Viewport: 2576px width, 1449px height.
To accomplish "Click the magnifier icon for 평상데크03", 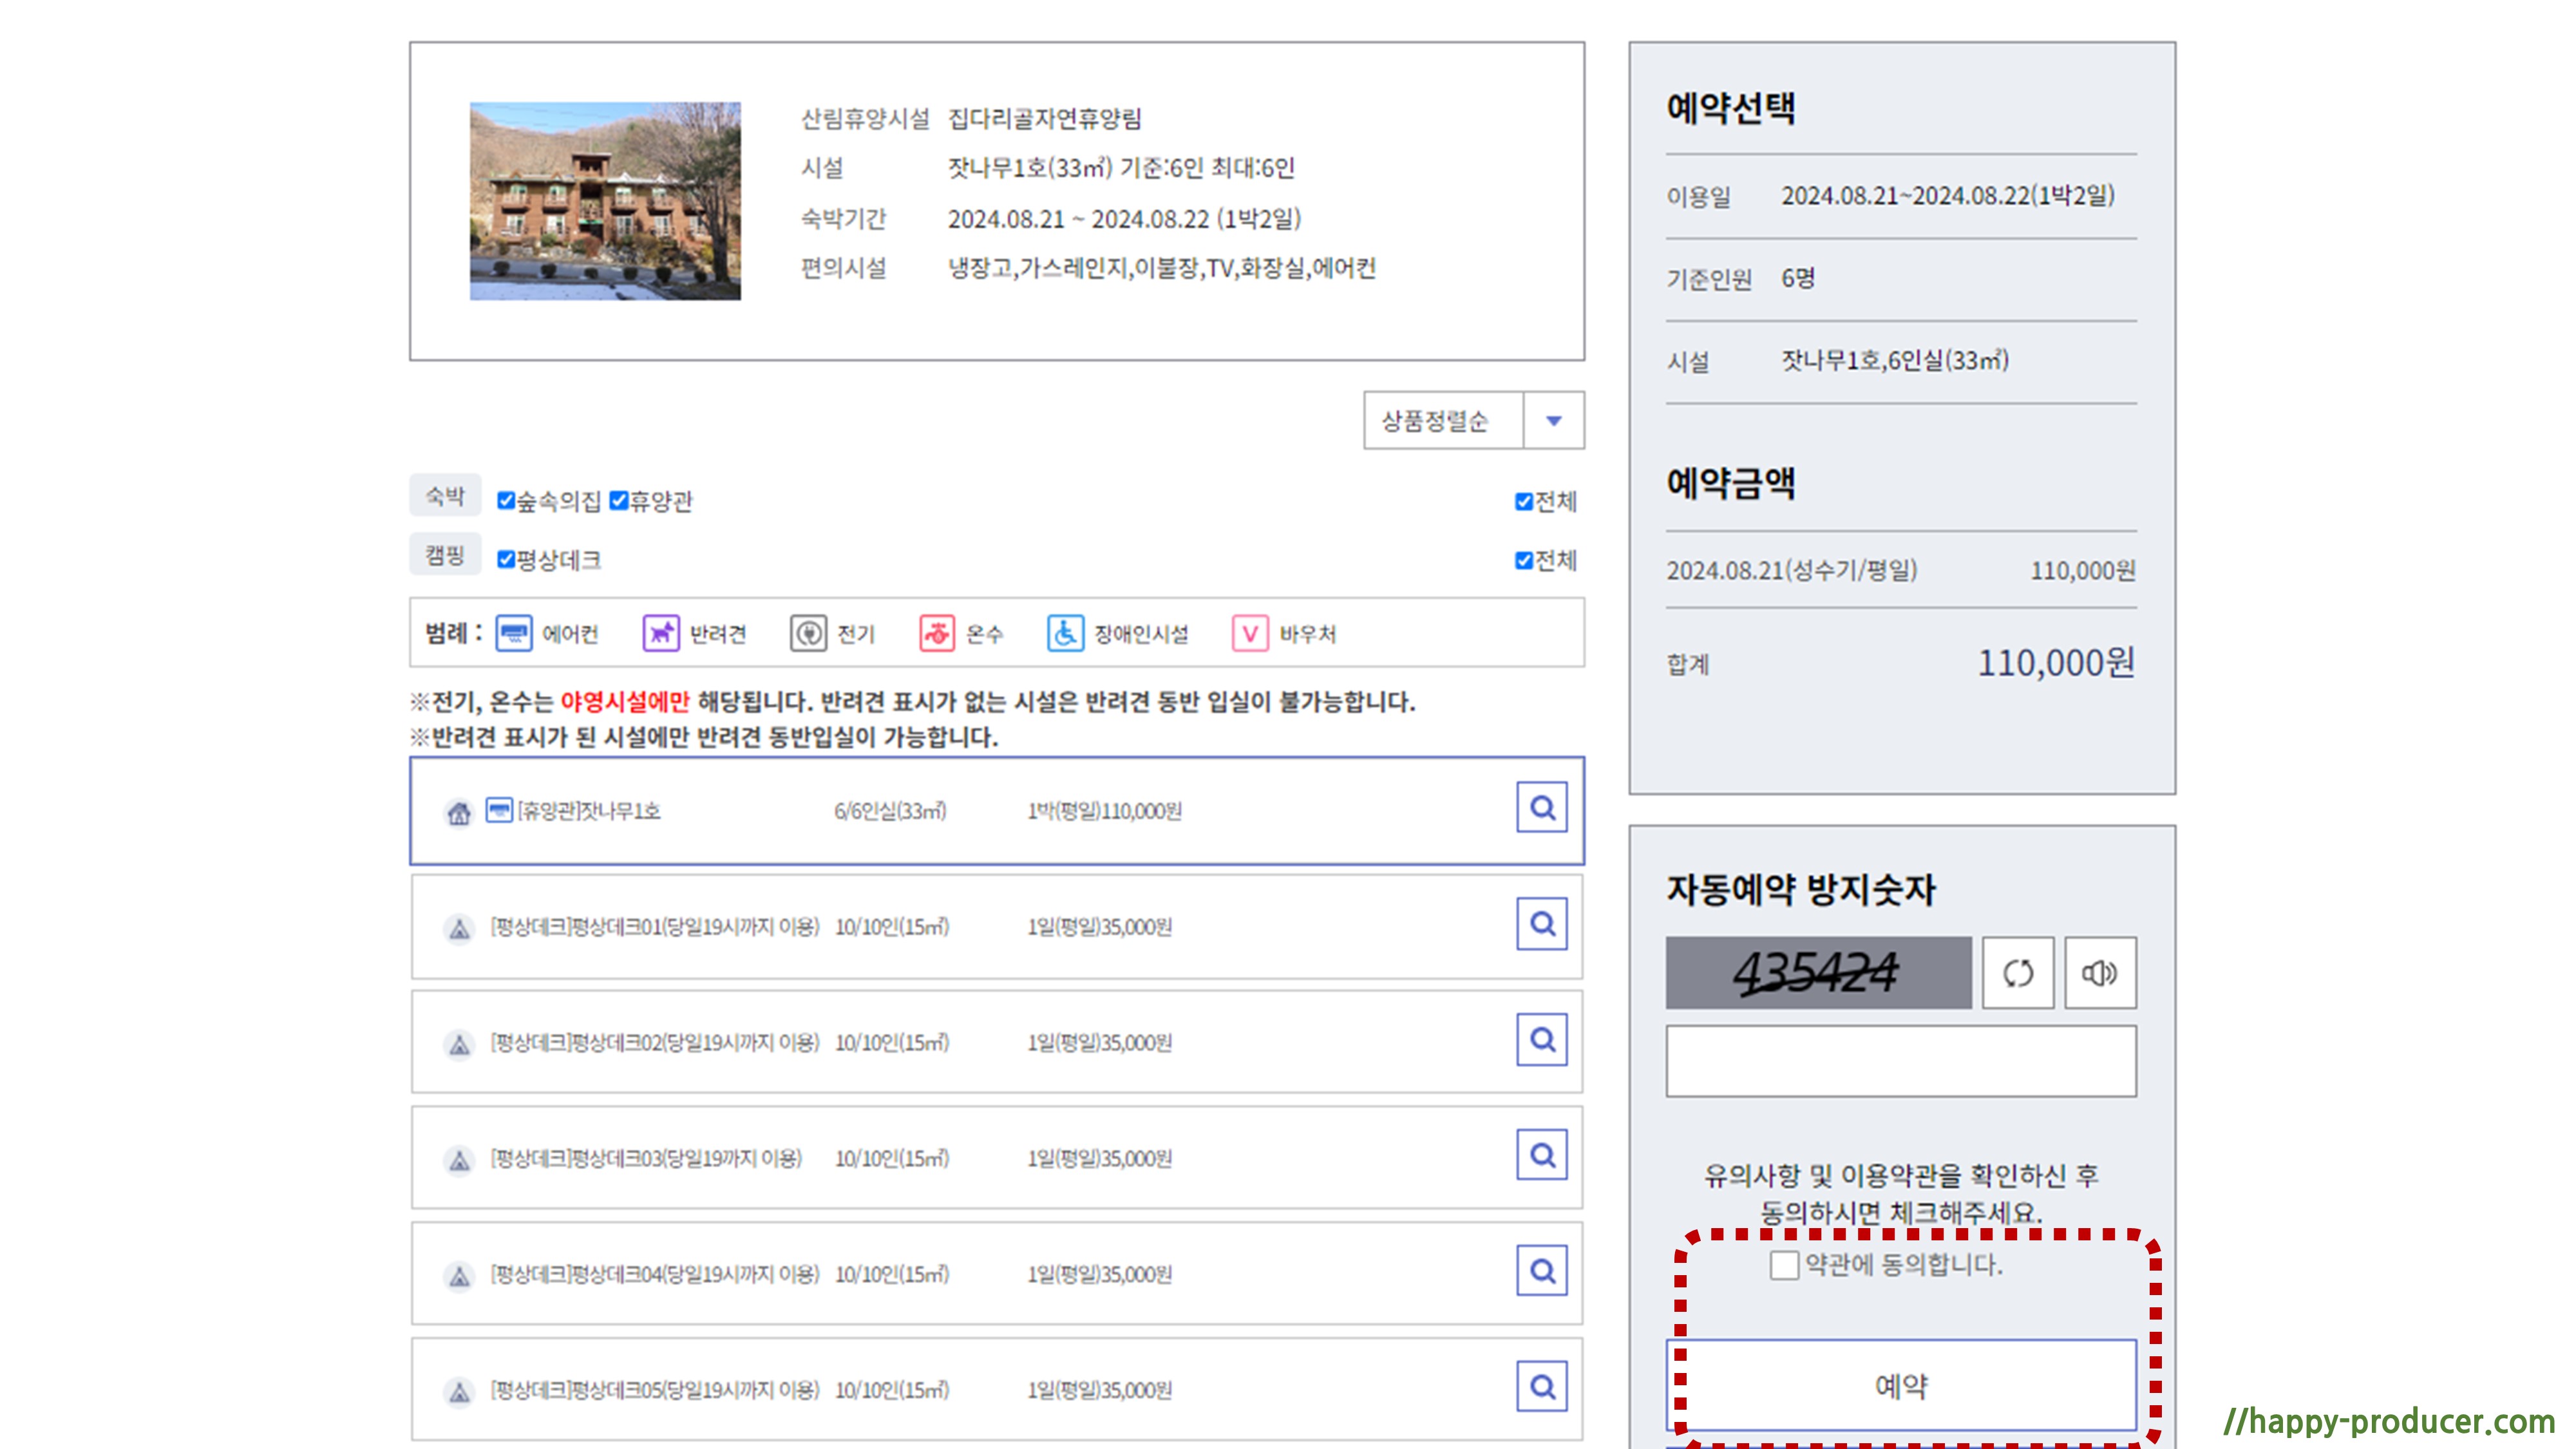I will pyautogui.click(x=1541, y=1155).
